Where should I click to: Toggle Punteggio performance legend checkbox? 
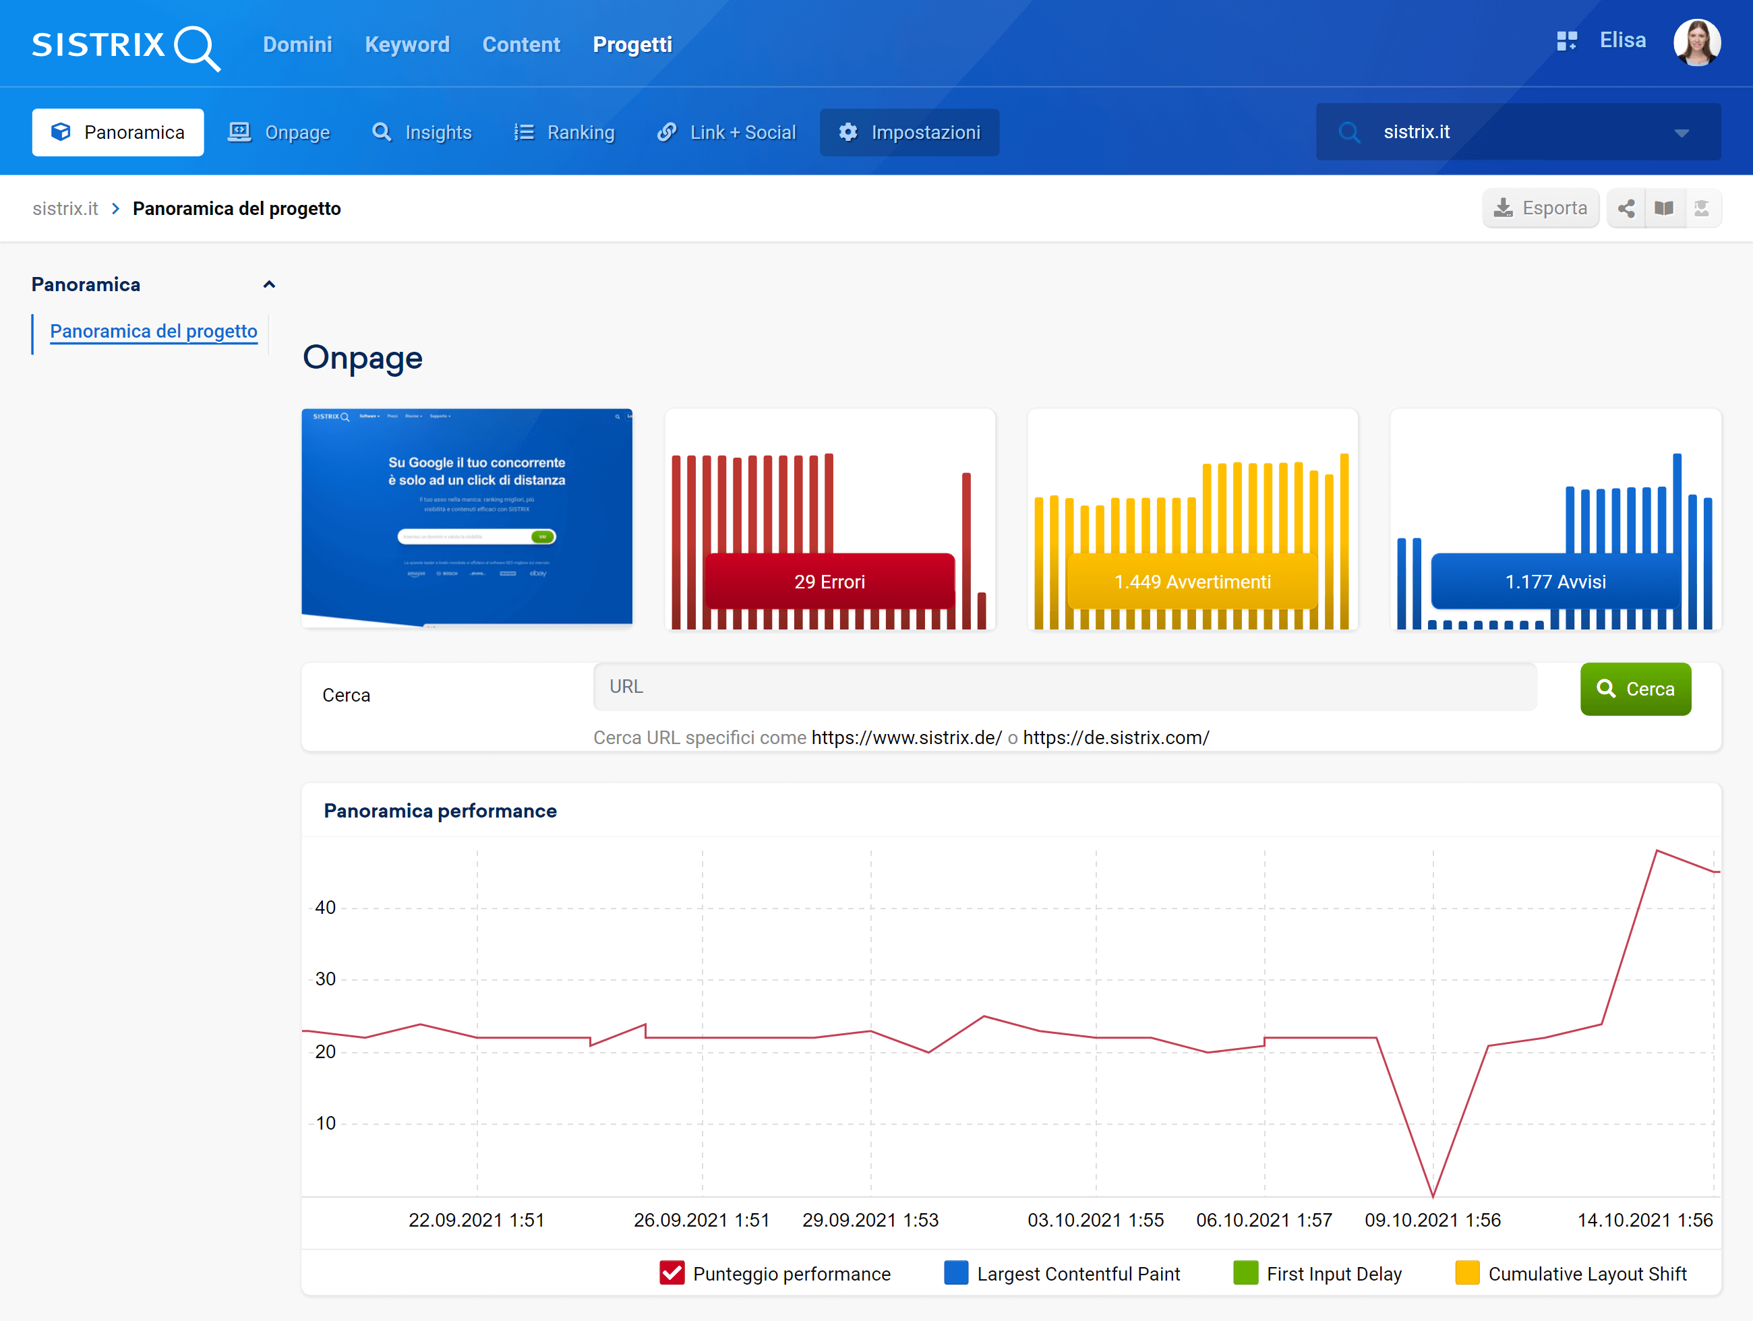click(x=672, y=1272)
